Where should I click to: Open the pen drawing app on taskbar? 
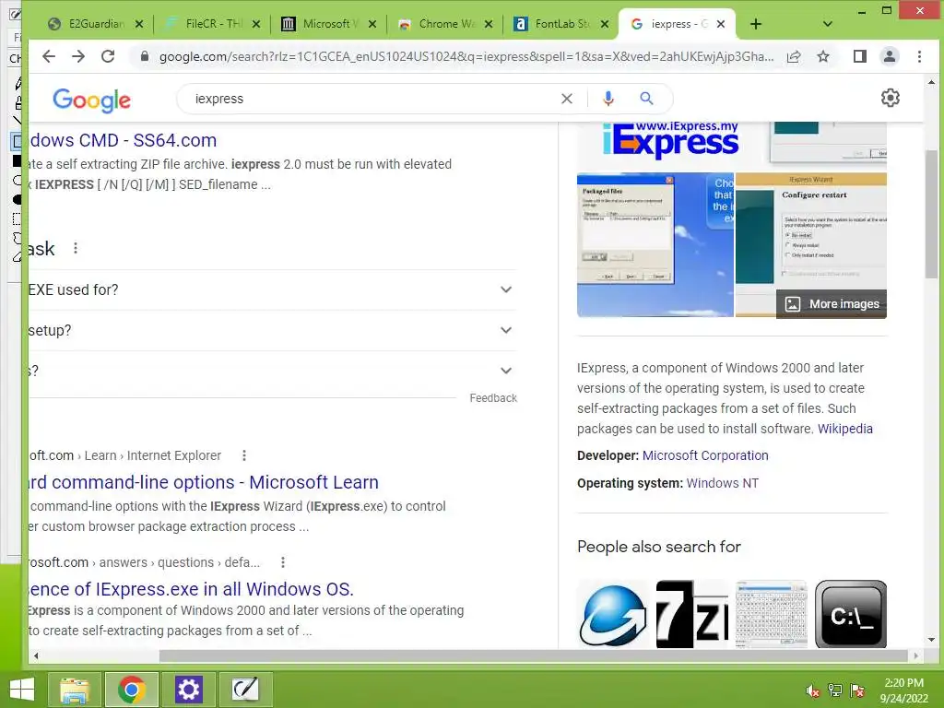[245, 690]
